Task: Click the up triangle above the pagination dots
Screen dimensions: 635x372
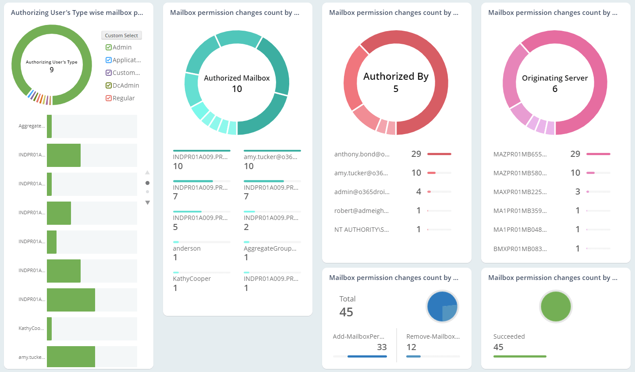Action: 148,172
